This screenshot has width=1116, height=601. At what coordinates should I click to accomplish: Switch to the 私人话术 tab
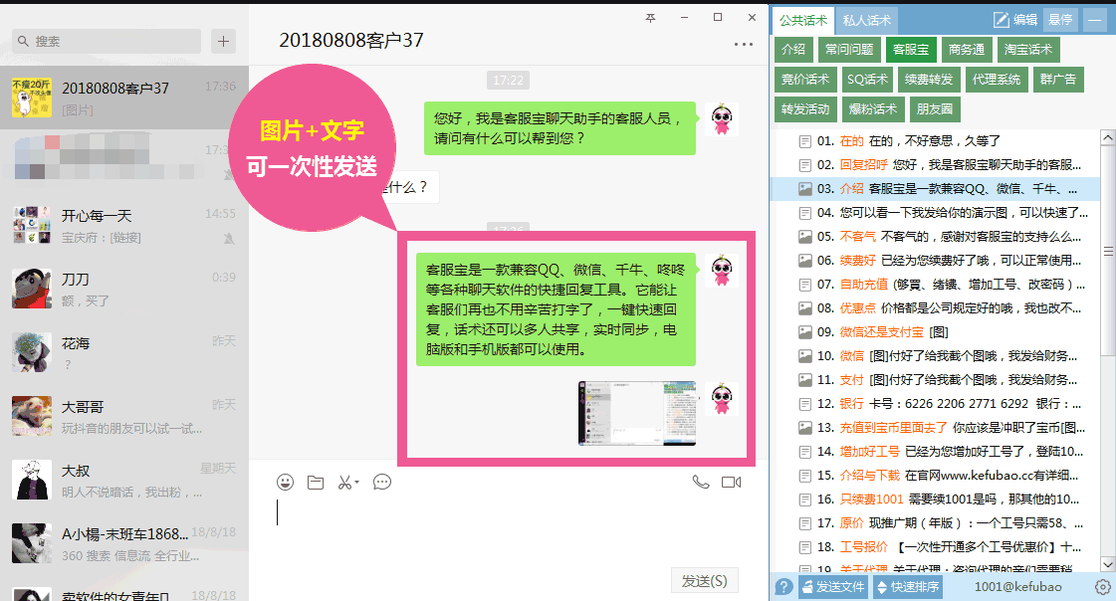[x=866, y=20]
